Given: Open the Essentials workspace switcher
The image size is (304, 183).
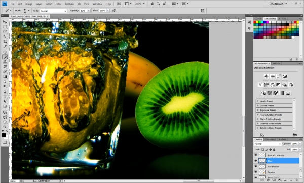Looking at the screenshot, I should pyautogui.click(x=278, y=4).
